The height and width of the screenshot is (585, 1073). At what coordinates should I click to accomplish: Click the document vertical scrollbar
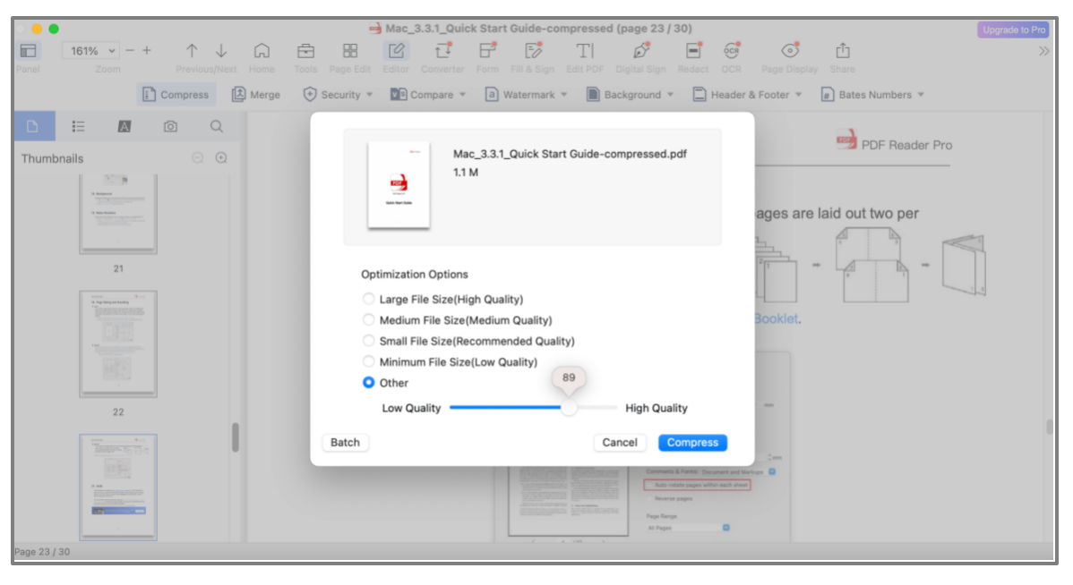pos(1050,428)
